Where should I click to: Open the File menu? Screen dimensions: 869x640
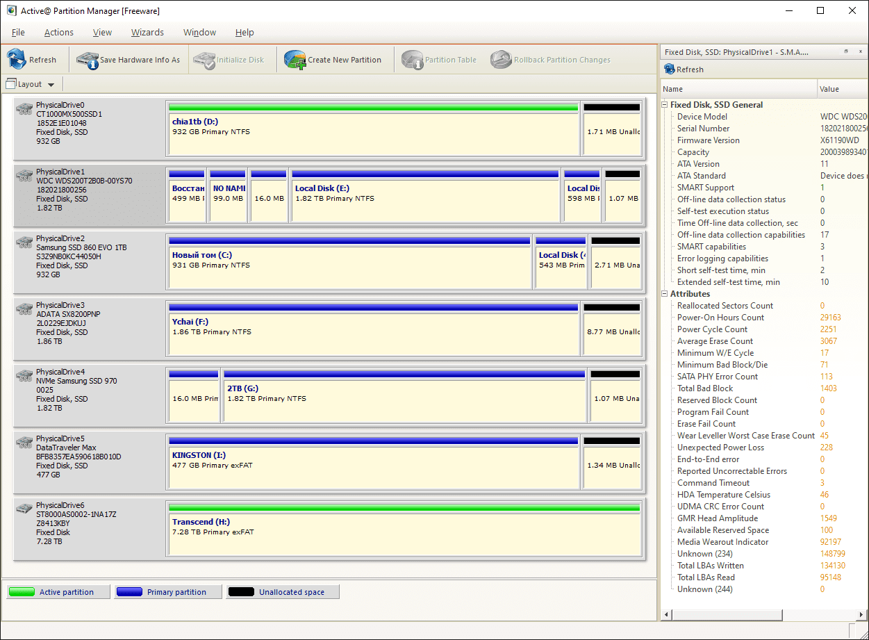(18, 33)
